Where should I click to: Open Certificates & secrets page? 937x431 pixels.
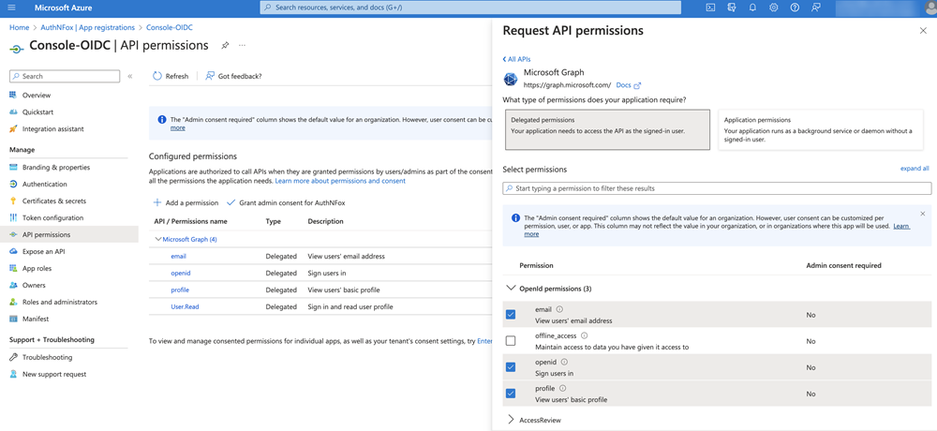pos(53,201)
